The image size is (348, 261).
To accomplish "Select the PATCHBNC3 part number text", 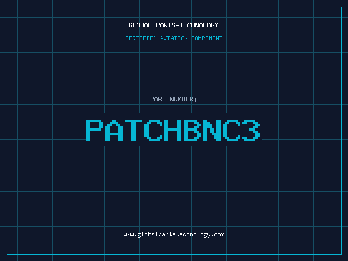I will coord(173,130).
